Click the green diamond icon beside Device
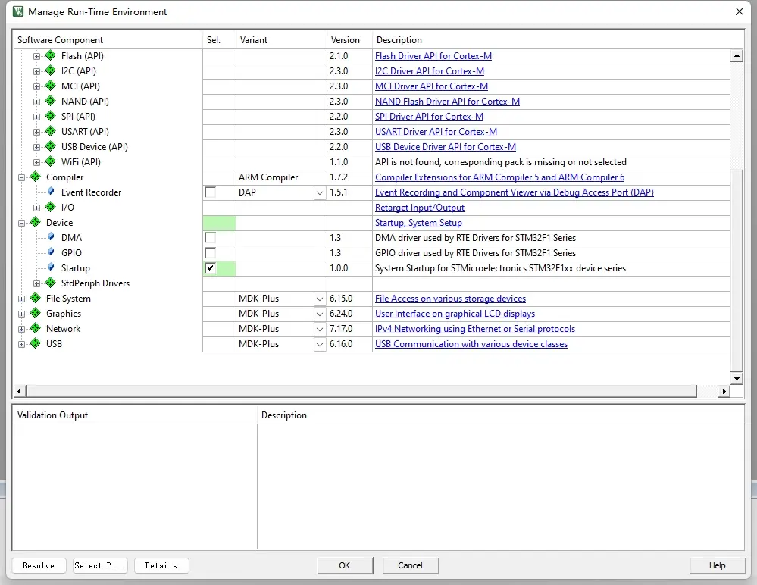 (x=35, y=223)
